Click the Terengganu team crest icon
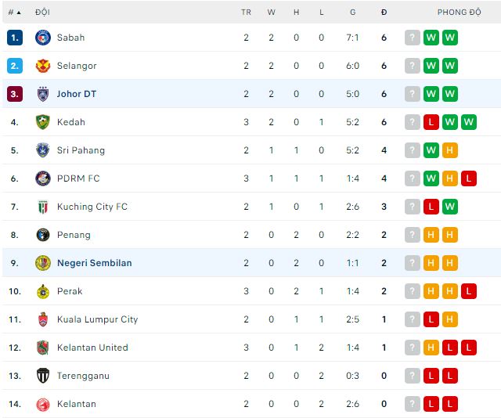 coord(43,376)
